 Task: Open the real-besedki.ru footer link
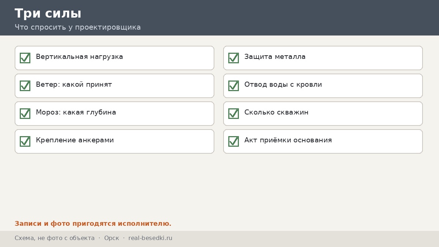(x=150, y=238)
